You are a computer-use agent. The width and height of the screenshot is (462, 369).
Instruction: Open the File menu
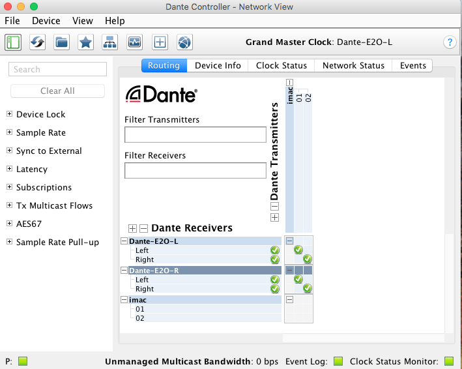pos(12,21)
